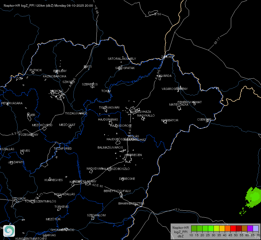The width and height of the screenshot is (261, 240).
Task: Click the MISKOLC city label
Action: pos(57,91)
